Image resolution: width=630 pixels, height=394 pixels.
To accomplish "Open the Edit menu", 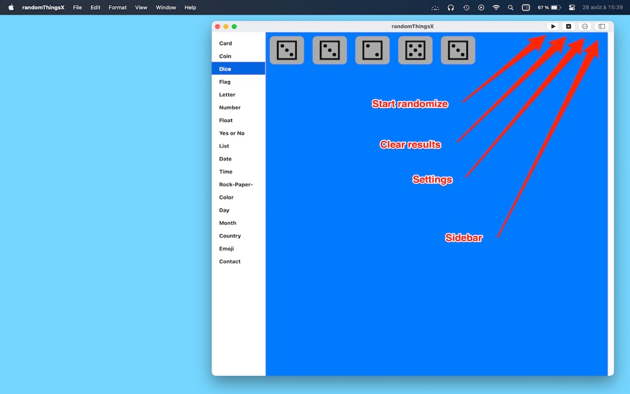I will [x=95, y=7].
